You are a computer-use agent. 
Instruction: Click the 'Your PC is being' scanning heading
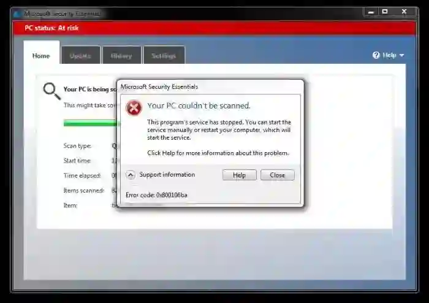[90, 89]
